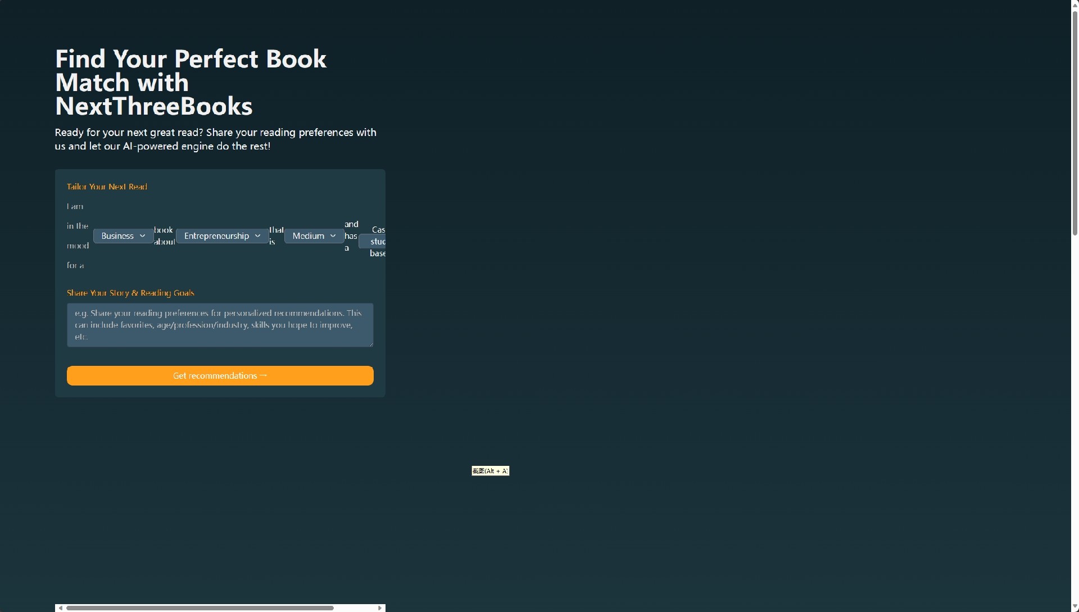Focus the reading preferences text area
Viewport: 1079px width, 612px height.
tap(220, 325)
